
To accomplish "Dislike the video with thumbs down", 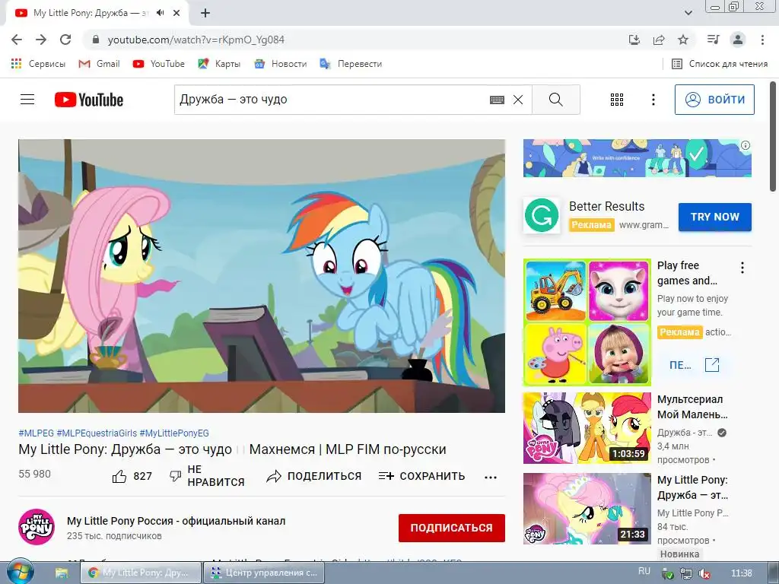I will tap(175, 476).
